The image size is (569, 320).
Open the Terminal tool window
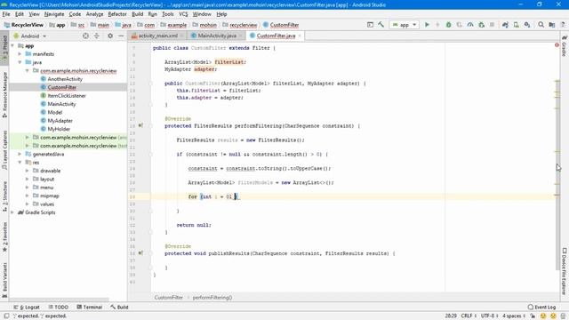tap(89, 307)
